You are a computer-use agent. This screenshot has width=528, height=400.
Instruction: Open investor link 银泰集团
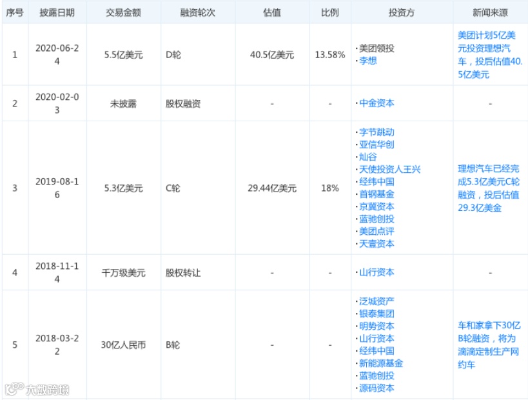click(376, 314)
